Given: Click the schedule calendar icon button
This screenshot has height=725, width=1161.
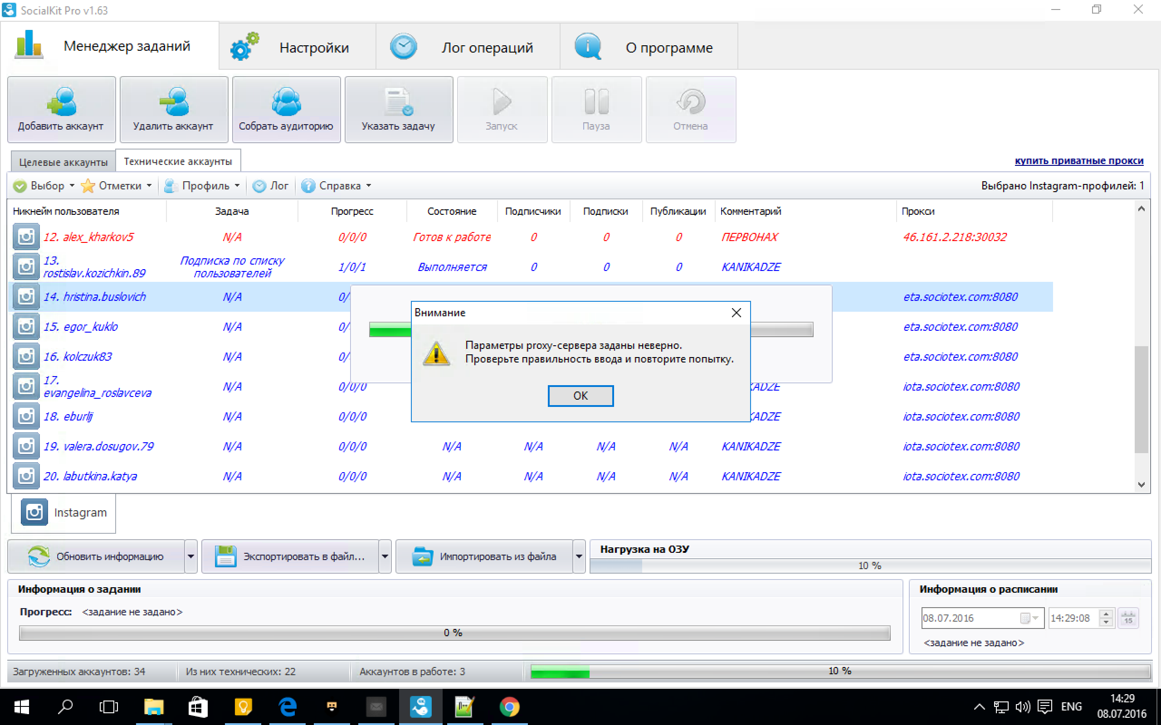Looking at the screenshot, I should [x=1128, y=618].
